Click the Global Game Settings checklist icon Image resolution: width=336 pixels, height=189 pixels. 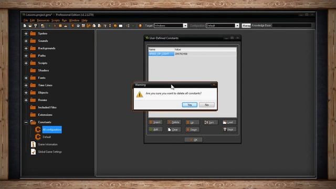pyautogui.click(x=33, y=152)
